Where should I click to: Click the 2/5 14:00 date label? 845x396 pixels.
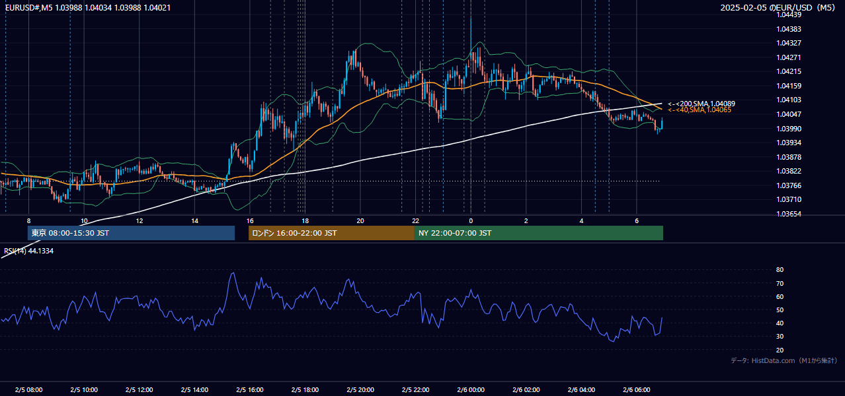coord(194,390)
